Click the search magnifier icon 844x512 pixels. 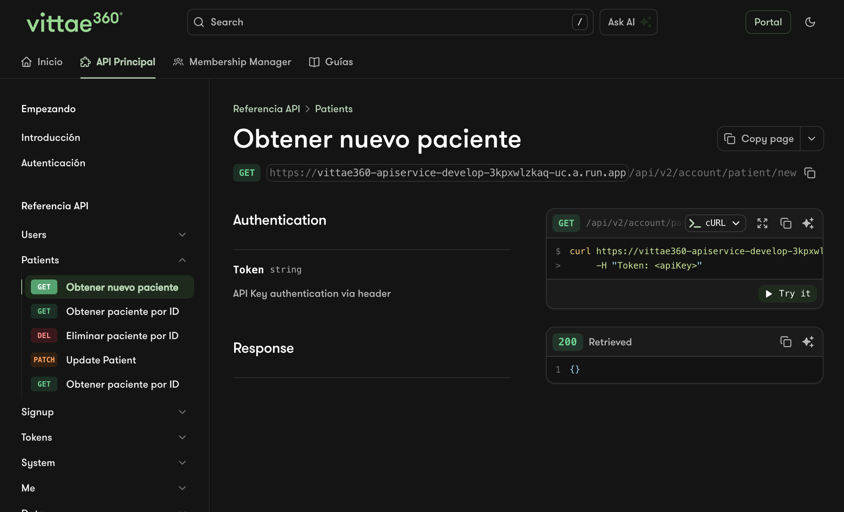pyautogui.click(x=199, y=22)
